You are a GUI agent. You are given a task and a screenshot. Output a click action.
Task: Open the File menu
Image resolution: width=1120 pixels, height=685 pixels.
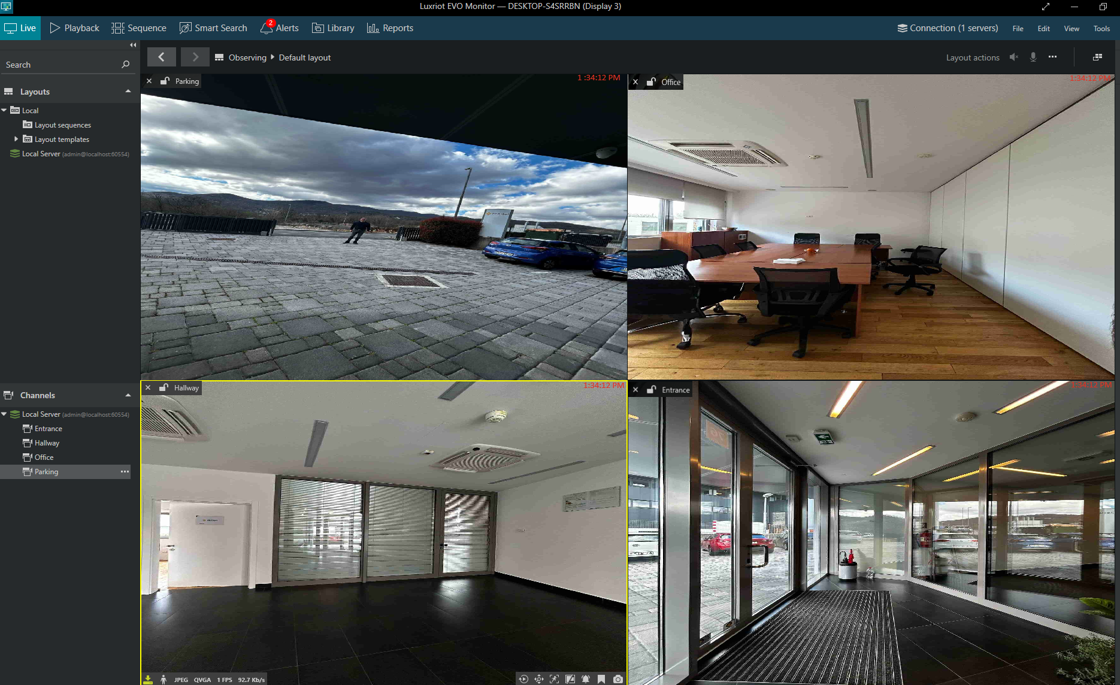tap(1018, 29)
